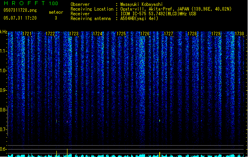
Task: Click the 1.0 kHz axis tick
Action: (3, 71)
